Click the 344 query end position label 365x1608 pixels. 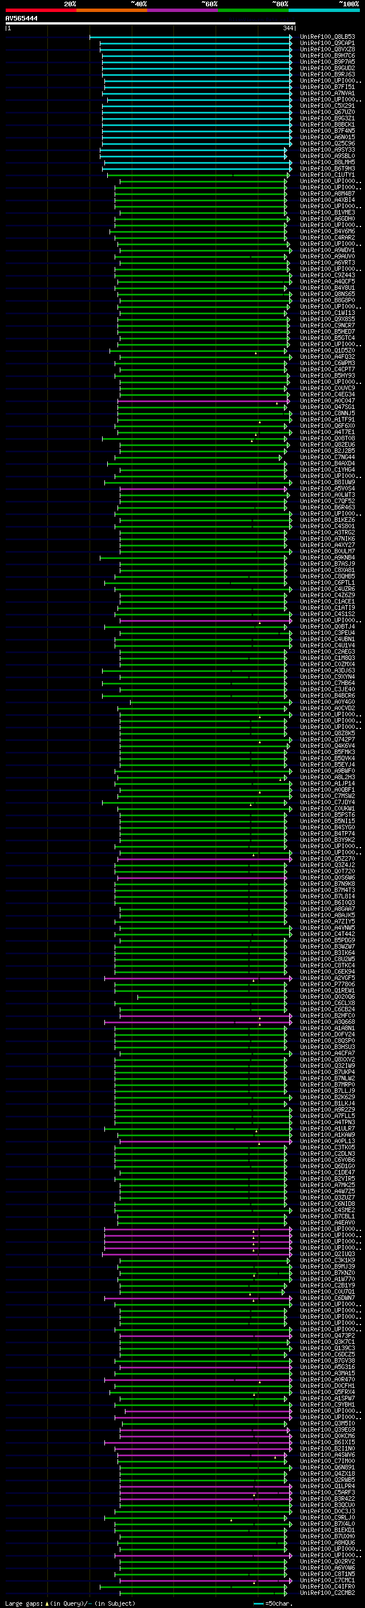point(288,28)
